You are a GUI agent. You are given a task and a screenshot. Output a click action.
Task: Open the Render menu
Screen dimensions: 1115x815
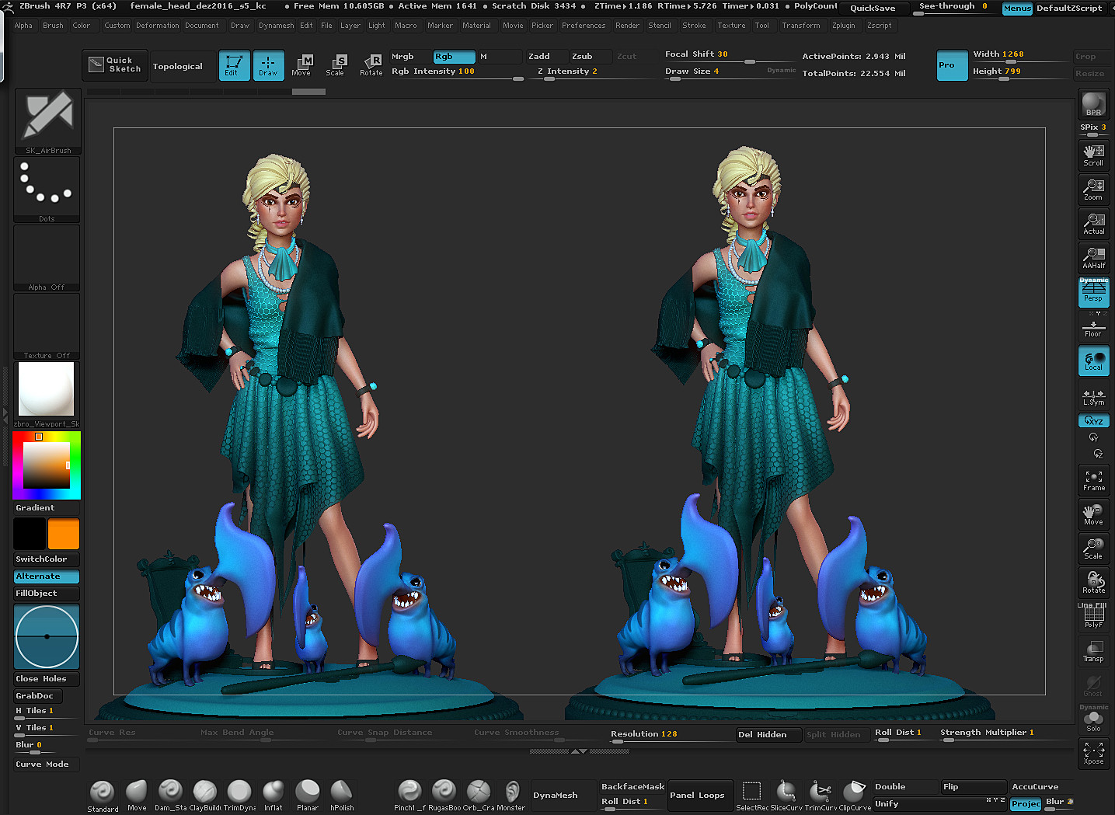(627, 26)
